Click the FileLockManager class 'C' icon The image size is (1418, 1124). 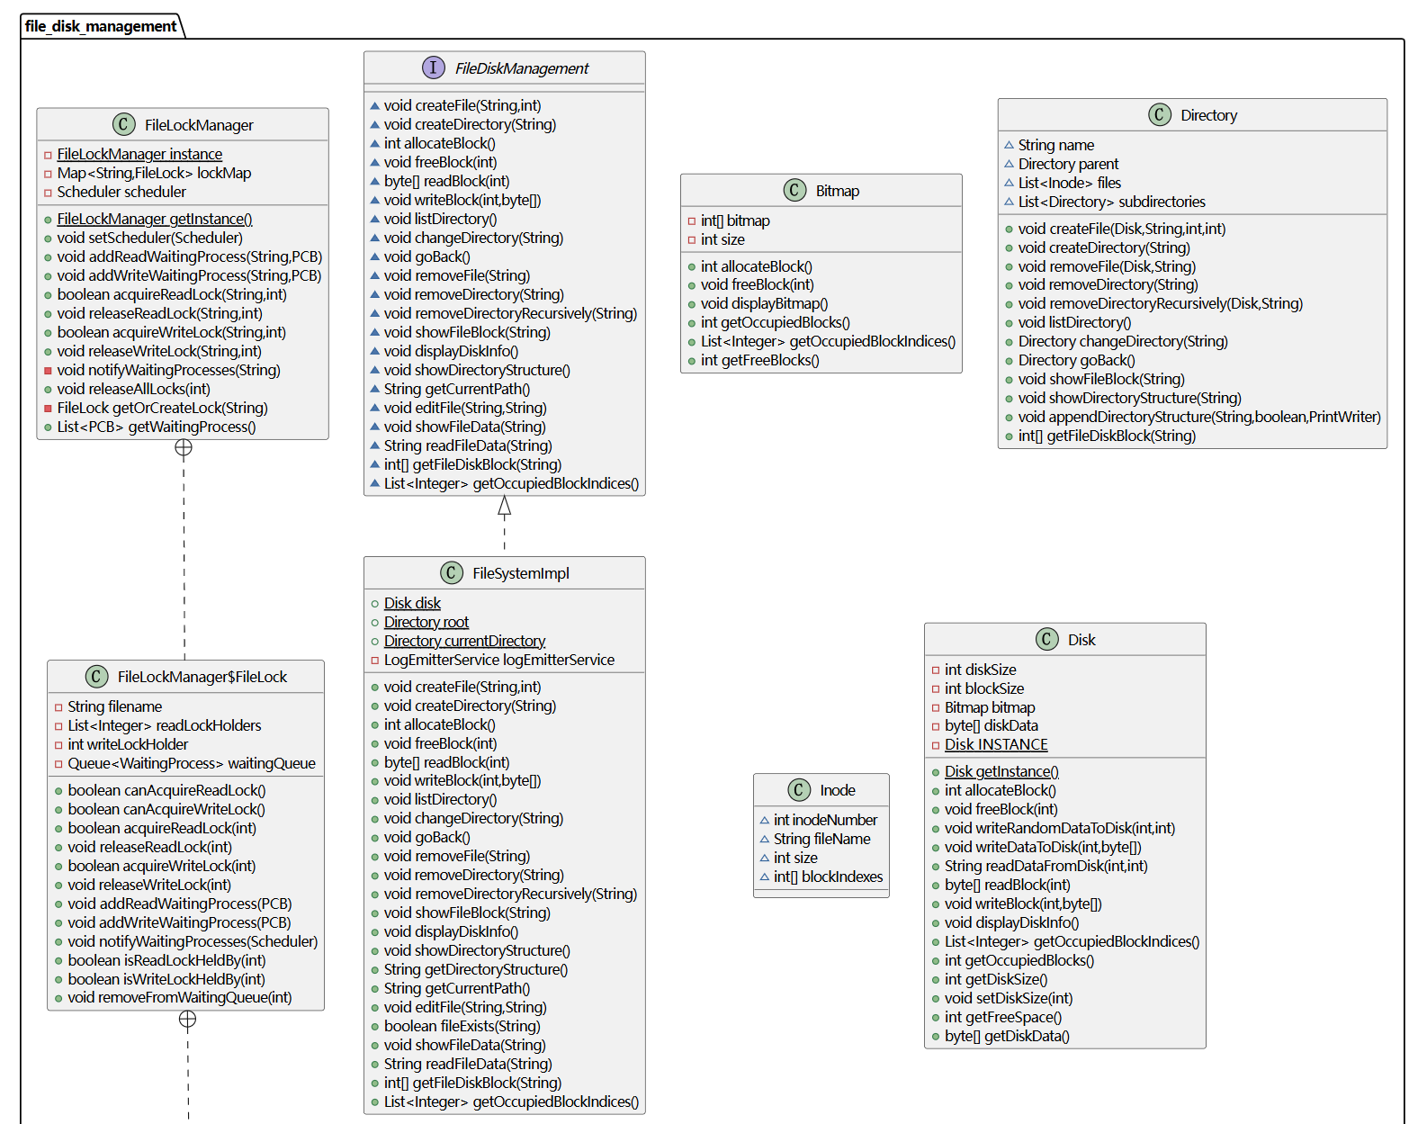pyautogui.click(x=123, y=124)
